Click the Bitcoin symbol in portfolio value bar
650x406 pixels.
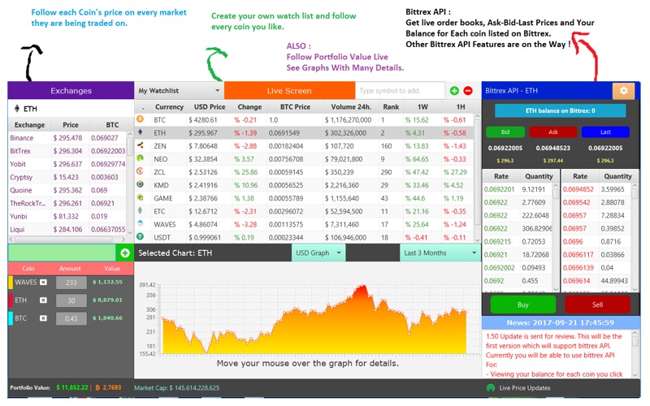pos(97,388)
